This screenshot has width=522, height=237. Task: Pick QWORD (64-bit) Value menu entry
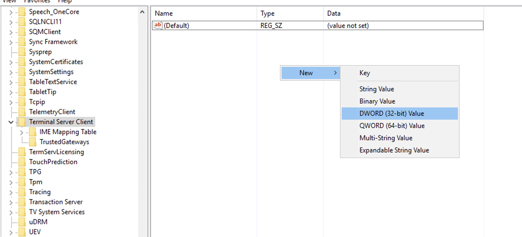pos(392,126)
